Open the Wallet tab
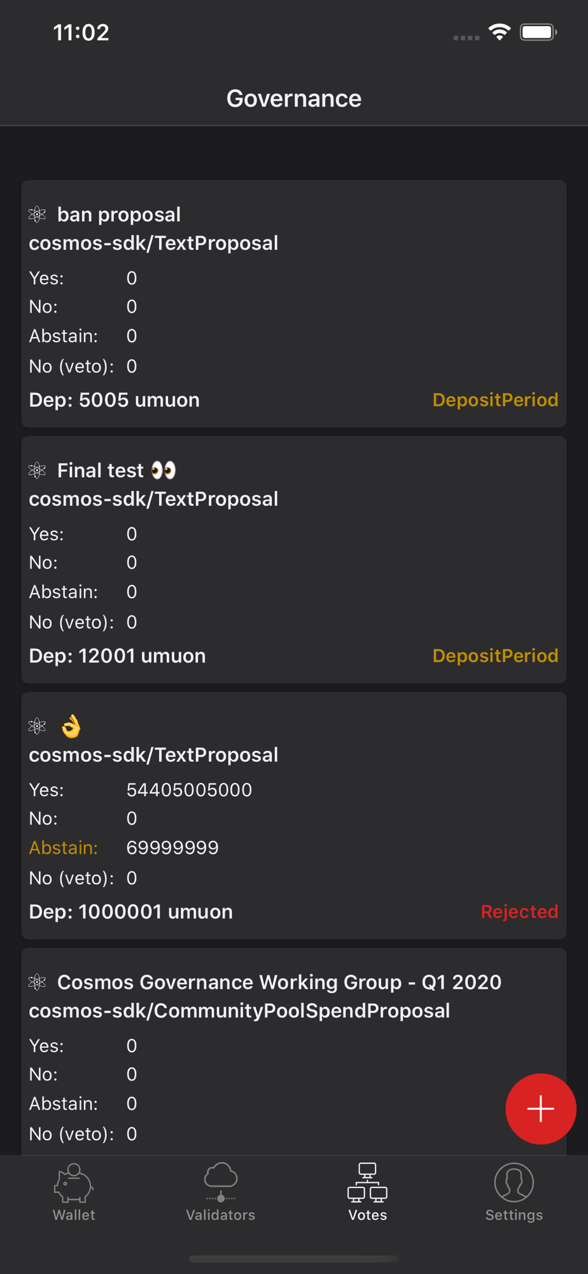The height and width of the screenshot is (1274, 588). point(74,1192)
